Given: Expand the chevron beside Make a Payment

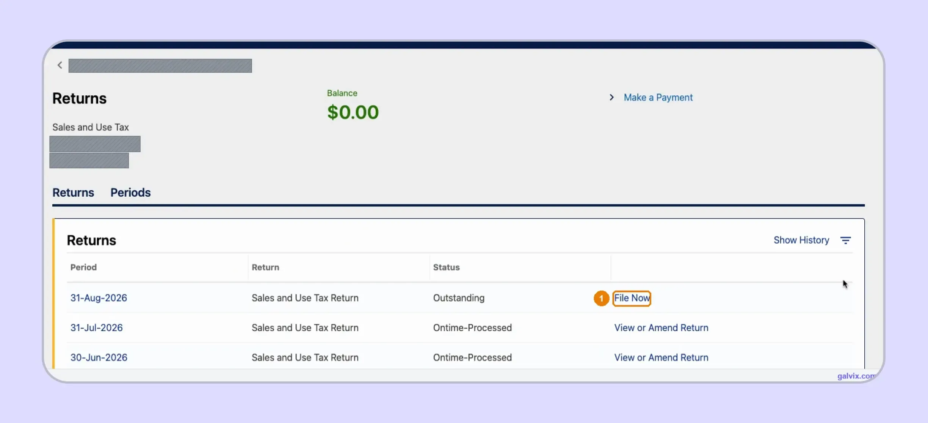Looking at the screenshot, I should (611, 97).
